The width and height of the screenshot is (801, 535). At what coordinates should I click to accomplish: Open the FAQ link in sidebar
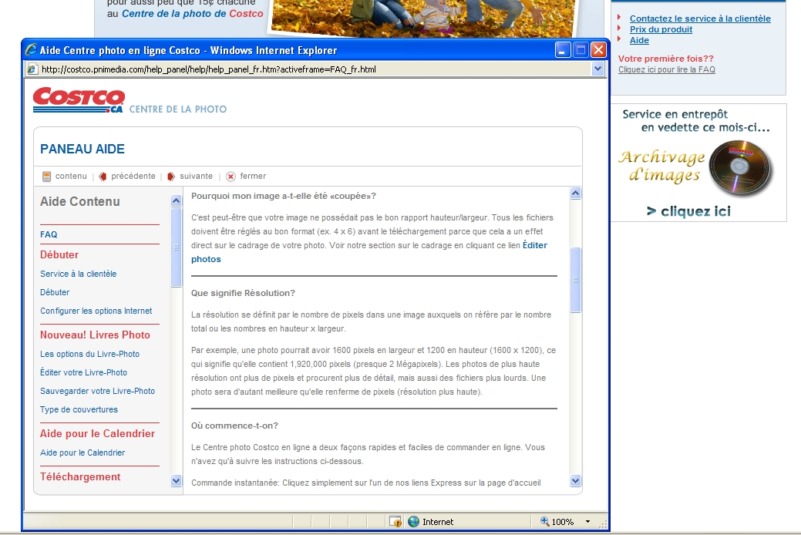pyautogui.click(x=49, y=234)
